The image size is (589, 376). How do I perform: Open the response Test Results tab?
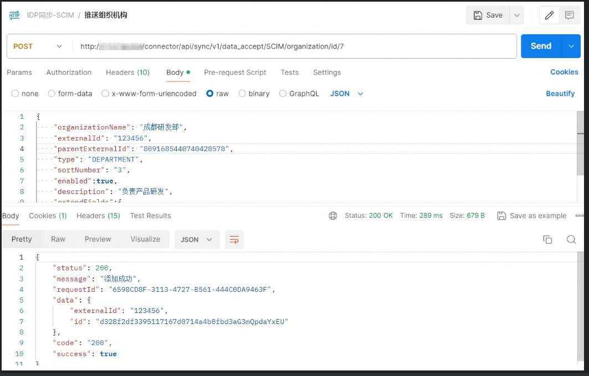point(150,216)
